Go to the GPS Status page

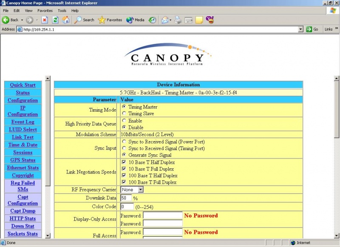[x=23, y=160]
